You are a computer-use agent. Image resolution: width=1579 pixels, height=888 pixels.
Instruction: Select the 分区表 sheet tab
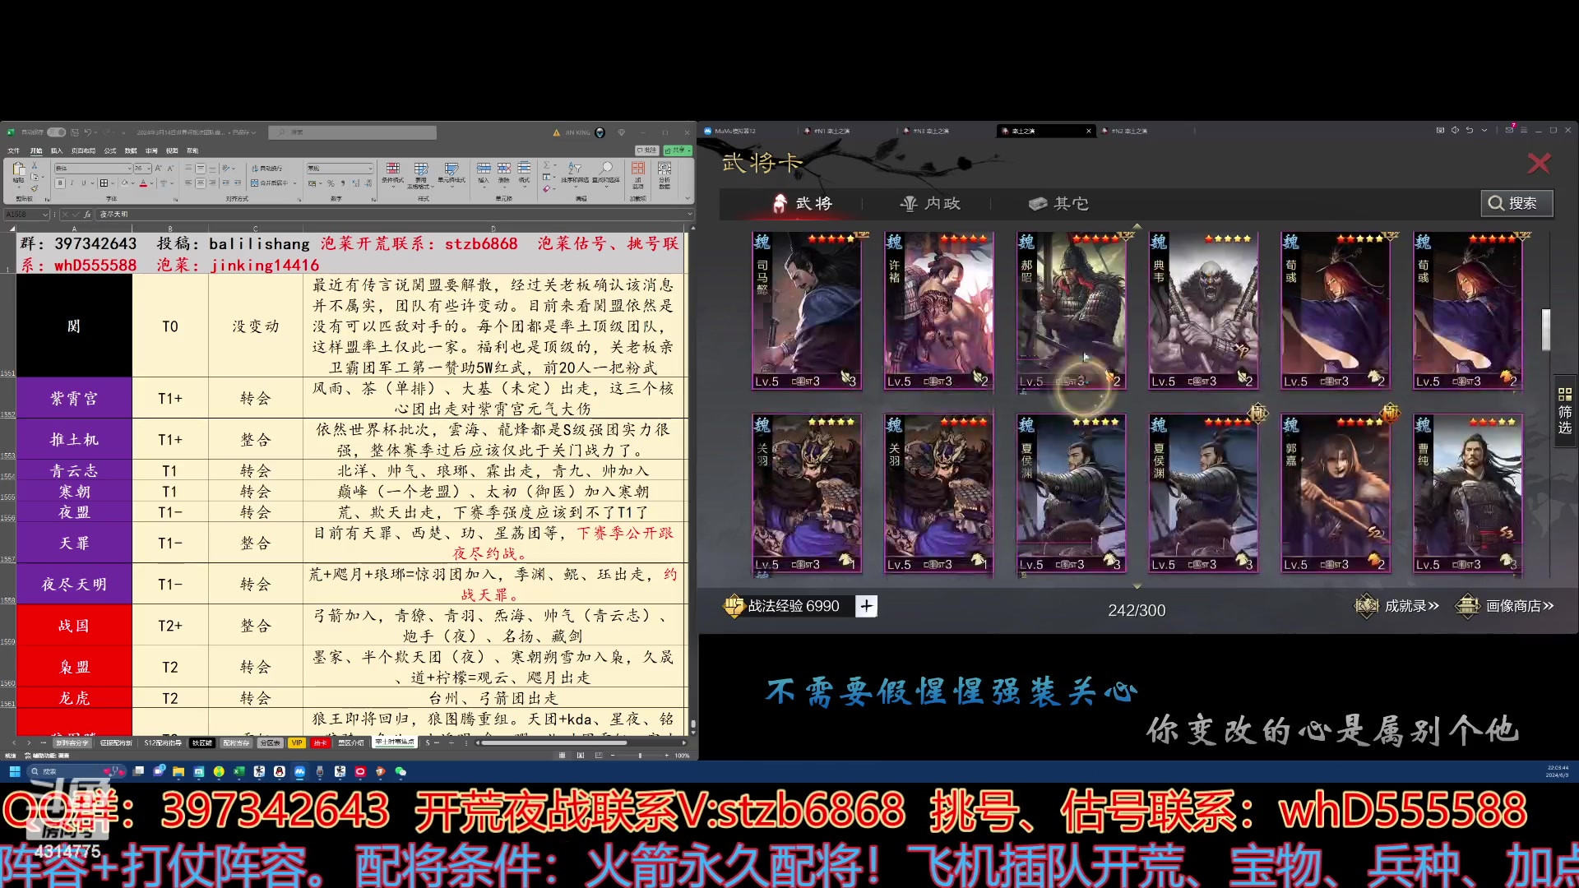tap(270, 742)
